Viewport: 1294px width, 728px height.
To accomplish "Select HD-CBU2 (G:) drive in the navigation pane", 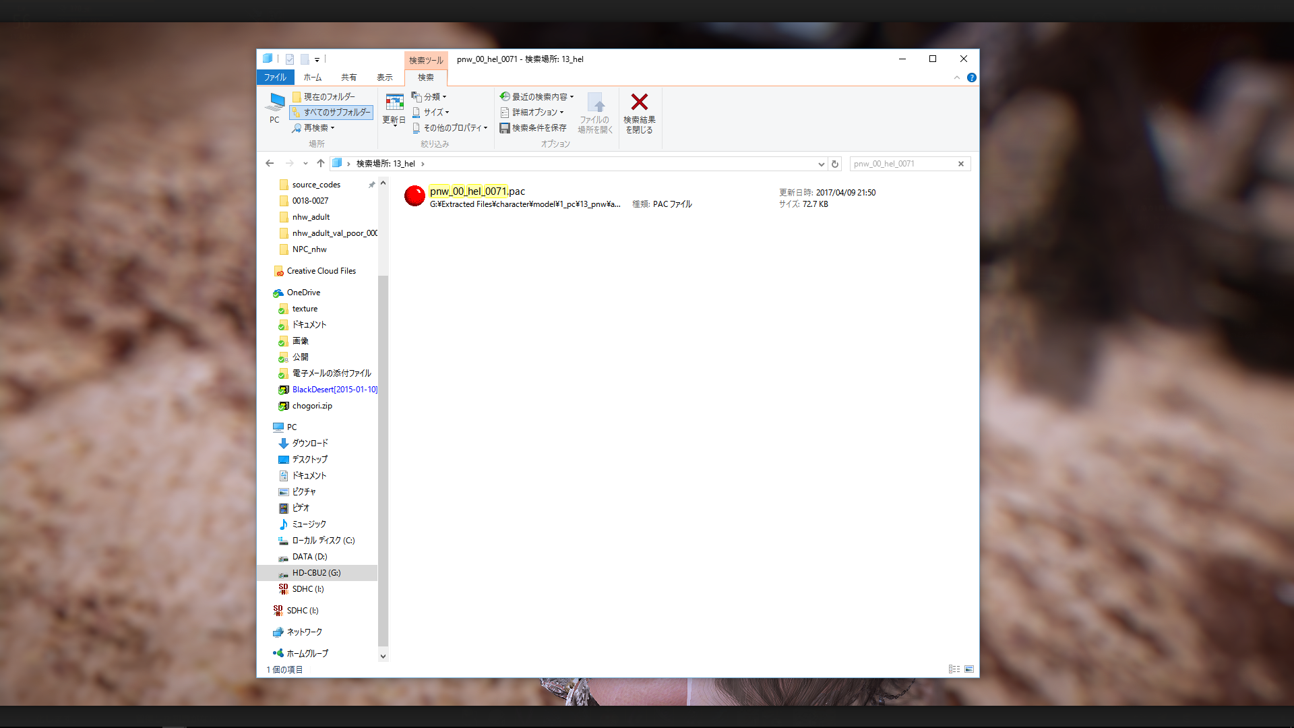I will [316, 573].
